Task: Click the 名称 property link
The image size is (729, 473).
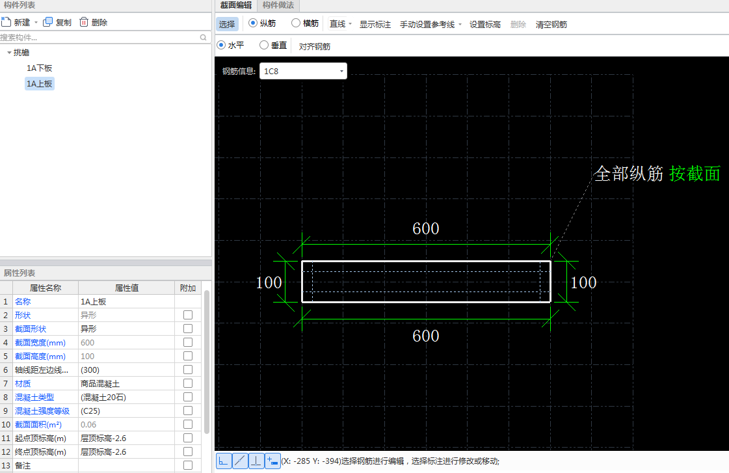Action: point(23,301)
